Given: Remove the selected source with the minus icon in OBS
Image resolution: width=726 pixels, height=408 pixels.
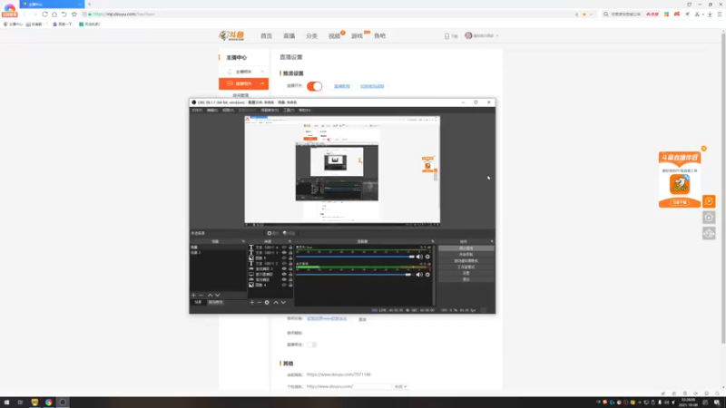Looking at the screenshot, I should 260,303.
